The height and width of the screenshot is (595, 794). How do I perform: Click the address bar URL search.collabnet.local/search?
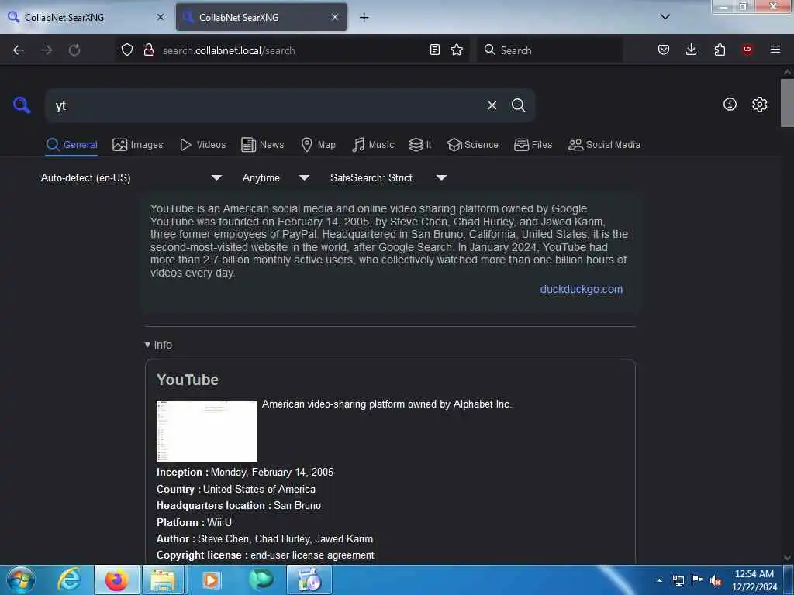229,50
